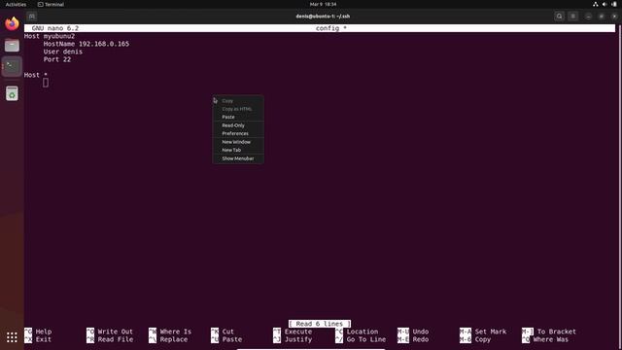Click the Where Was shortcut label
This screenshot has height=350, width=622.
tap(551, 339)
